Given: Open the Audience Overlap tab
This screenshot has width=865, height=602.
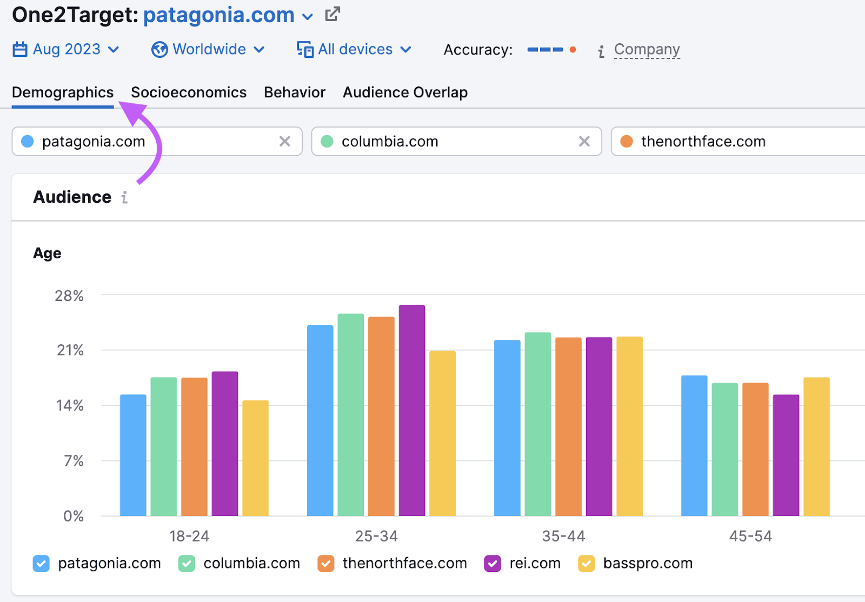Looking at the screenshot, I should pyautogui.click(x=404, y=92).
